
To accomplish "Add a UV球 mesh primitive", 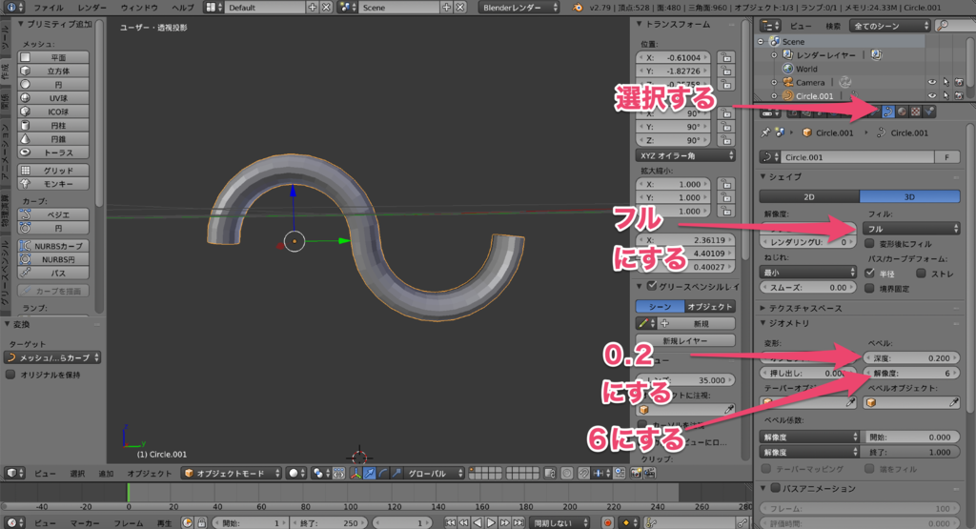I will (x=53, y=98).
